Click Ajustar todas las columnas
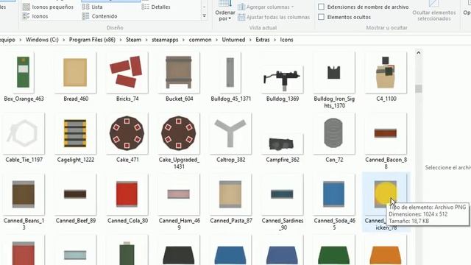 (x=274, y=17)
